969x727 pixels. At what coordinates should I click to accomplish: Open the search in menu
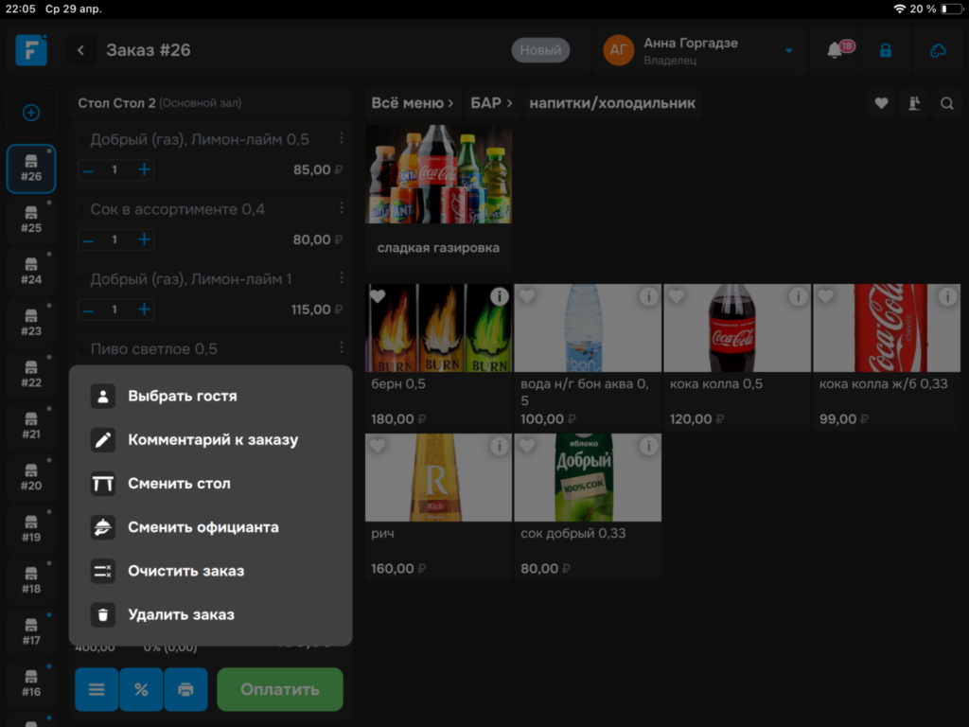[x=946, y=103]
